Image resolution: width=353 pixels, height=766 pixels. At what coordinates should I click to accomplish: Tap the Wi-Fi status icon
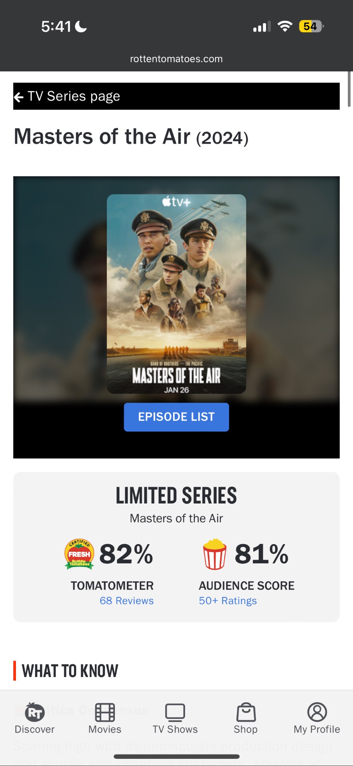click(285, 26)
